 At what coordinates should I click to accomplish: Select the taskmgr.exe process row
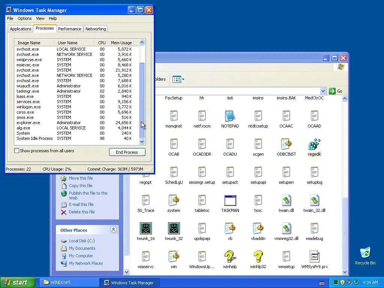click(76, 91)
